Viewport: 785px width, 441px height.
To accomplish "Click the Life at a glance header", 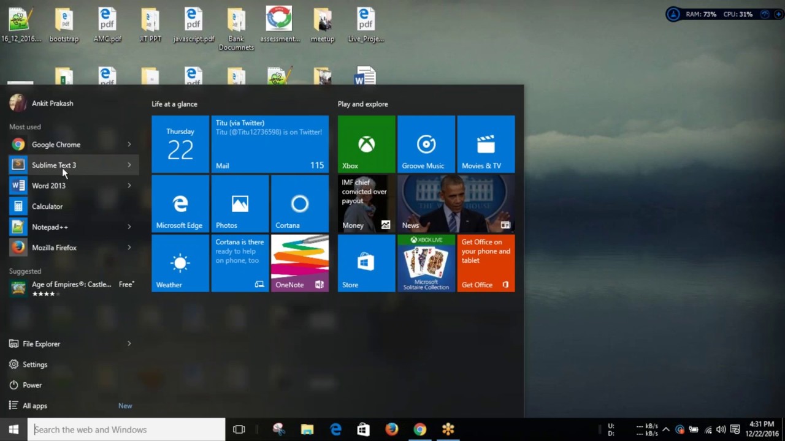I will (x=175, y=104).
